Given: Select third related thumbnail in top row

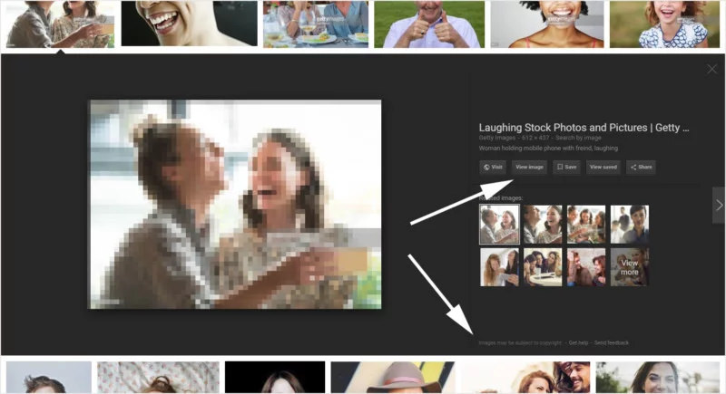Looking at the screenshot, I should pos(585,224).
